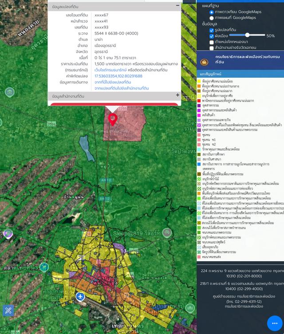Expand the ข้อมูลสำนักงานที่ดิน section with plus

point(177,95)
